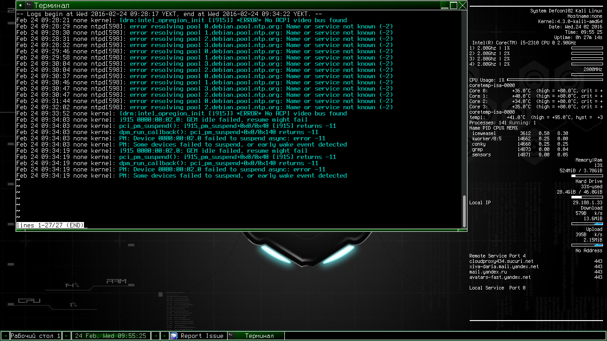Click the 'avatars-fast.yandex.net' remote service entry
This screenshot has height=341, width=607.
click(x=500, y=277)
